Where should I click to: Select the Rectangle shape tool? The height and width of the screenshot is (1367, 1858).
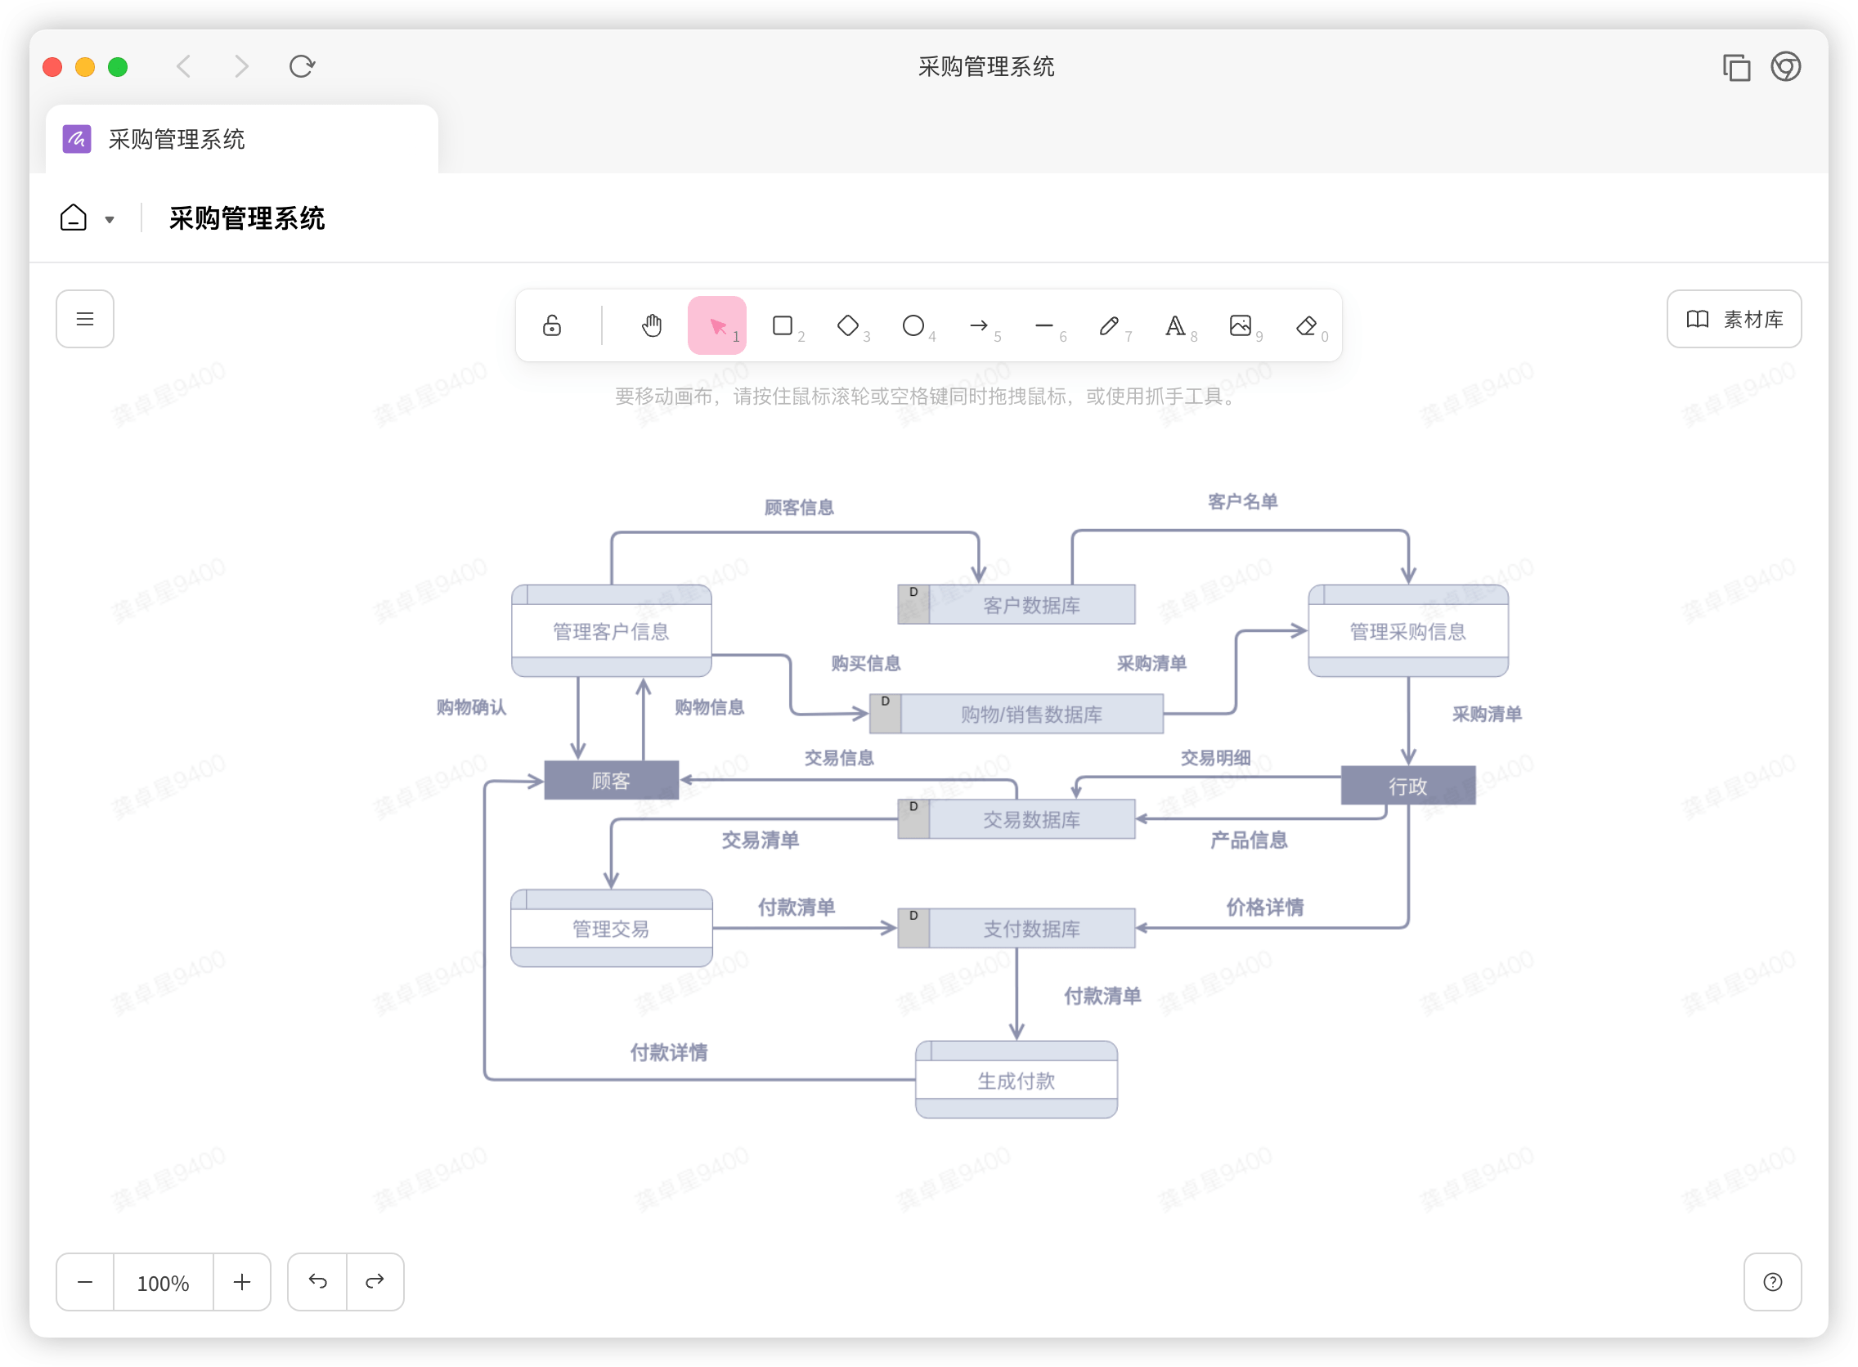pos(783,325)
